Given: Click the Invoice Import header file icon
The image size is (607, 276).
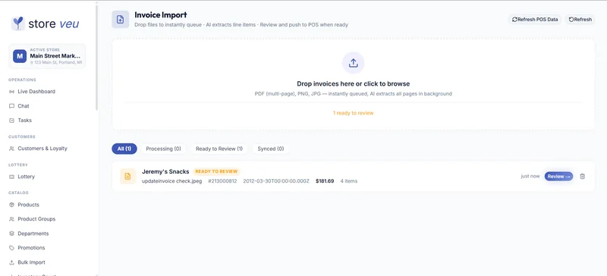Looking at the screenshot, I should 121,20.
